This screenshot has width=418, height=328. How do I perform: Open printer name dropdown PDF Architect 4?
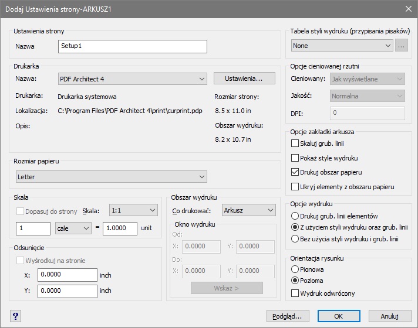[133, 79]
